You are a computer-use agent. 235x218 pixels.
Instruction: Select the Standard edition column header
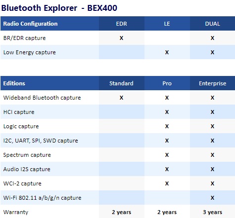tap(122, 83)
